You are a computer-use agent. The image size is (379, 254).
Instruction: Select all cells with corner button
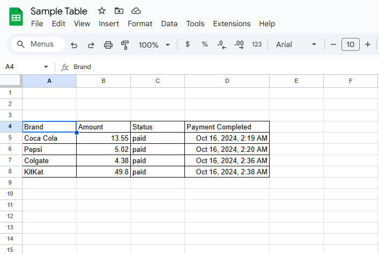(x=11, y=81)
